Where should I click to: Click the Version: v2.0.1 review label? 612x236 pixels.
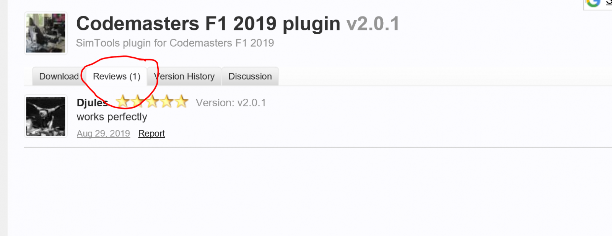[231, 103]
